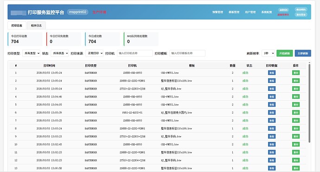Click 重印 button in row 7
Screen dimensions: 320x172
296,121
